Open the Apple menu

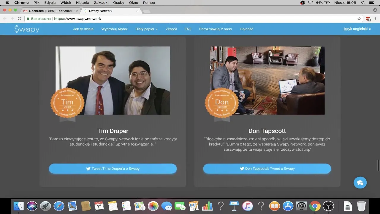click(x=7, y=3)
